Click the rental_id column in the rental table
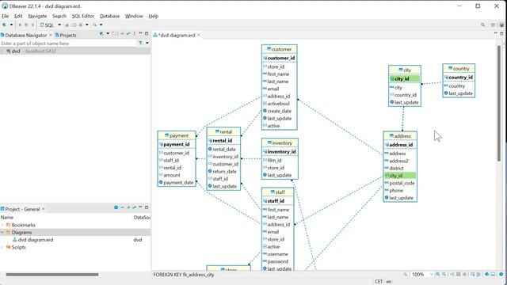 (223, 141)
